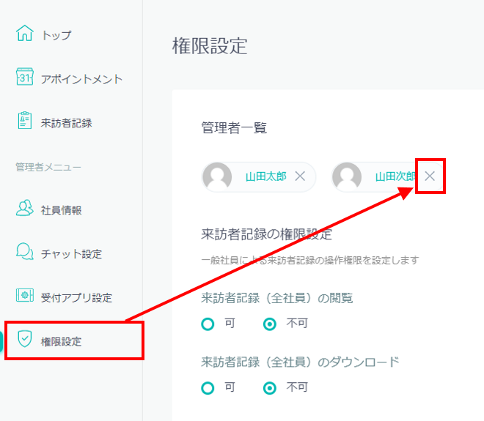484x421 pixels.
Task: Select the 権限設定 sidebar label
Action: pos(62,342)
